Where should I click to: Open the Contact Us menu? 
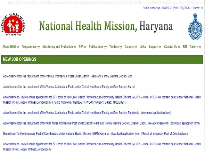coord(170,47)
